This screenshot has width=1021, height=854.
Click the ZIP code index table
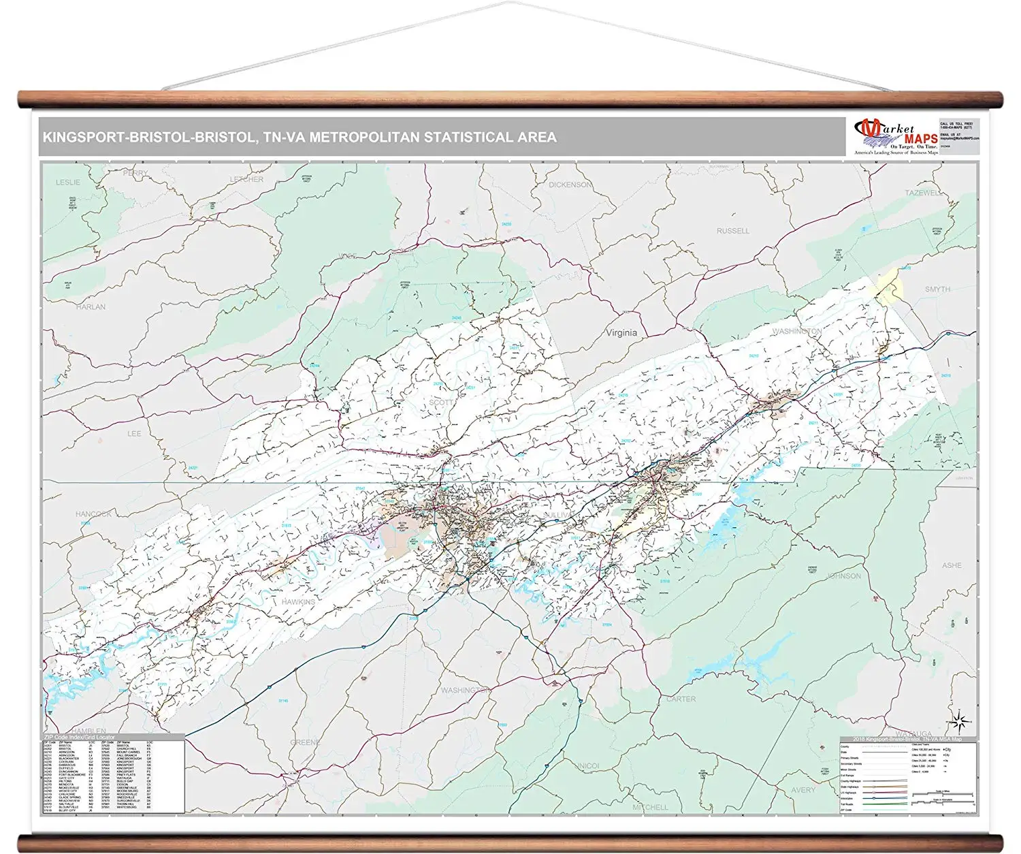[x=113, y=776]
